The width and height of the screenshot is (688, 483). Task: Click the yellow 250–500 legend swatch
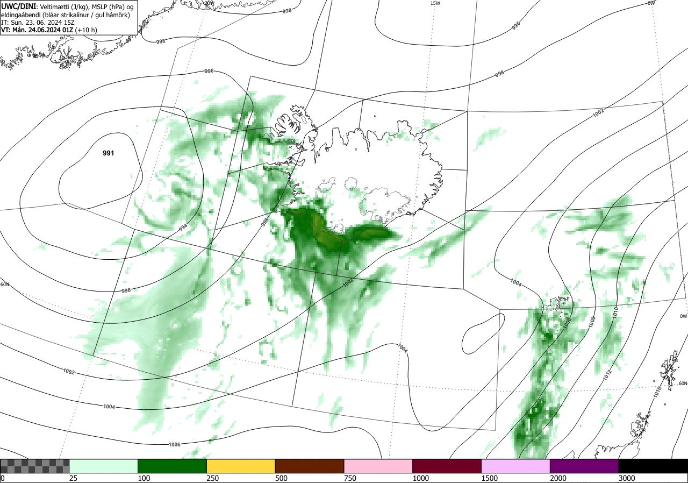(241, 466)
